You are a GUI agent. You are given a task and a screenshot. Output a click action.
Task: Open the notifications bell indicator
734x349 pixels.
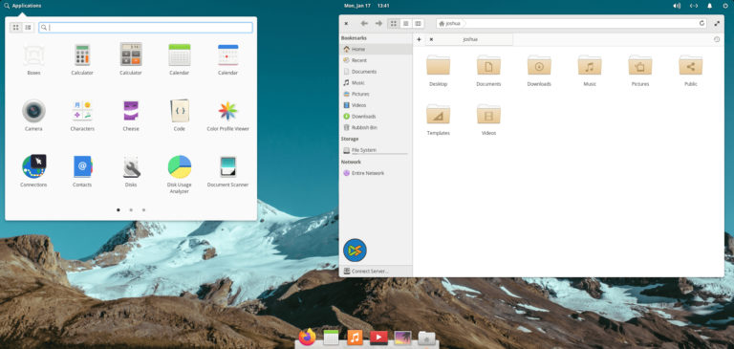[710, 6]
